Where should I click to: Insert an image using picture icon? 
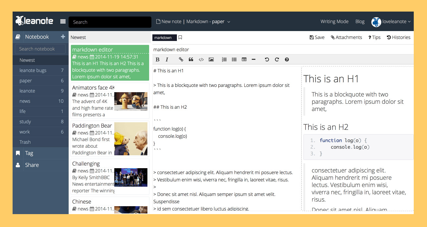211,59
